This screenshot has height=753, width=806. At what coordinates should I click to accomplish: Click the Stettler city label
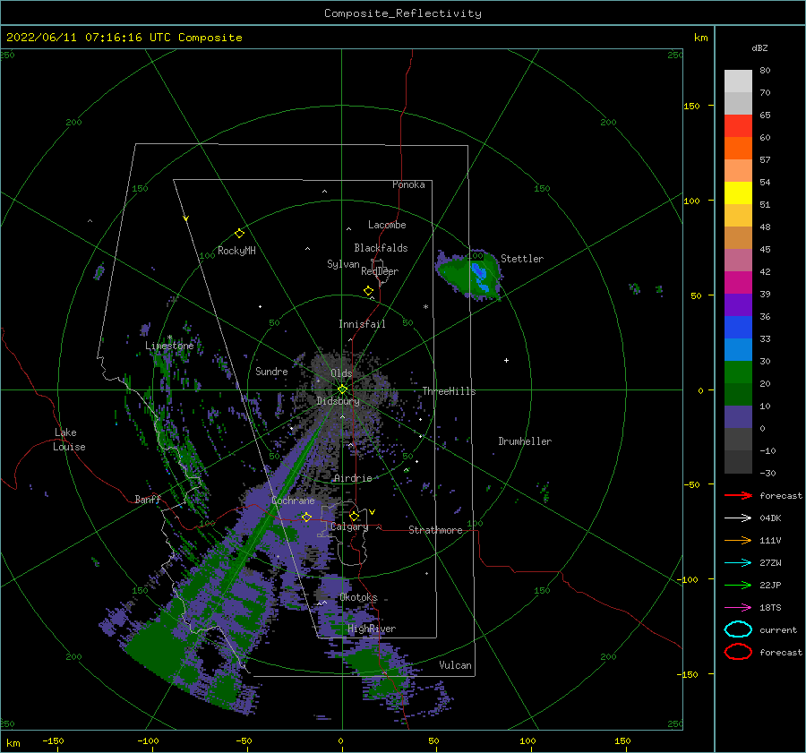point(522,259)
